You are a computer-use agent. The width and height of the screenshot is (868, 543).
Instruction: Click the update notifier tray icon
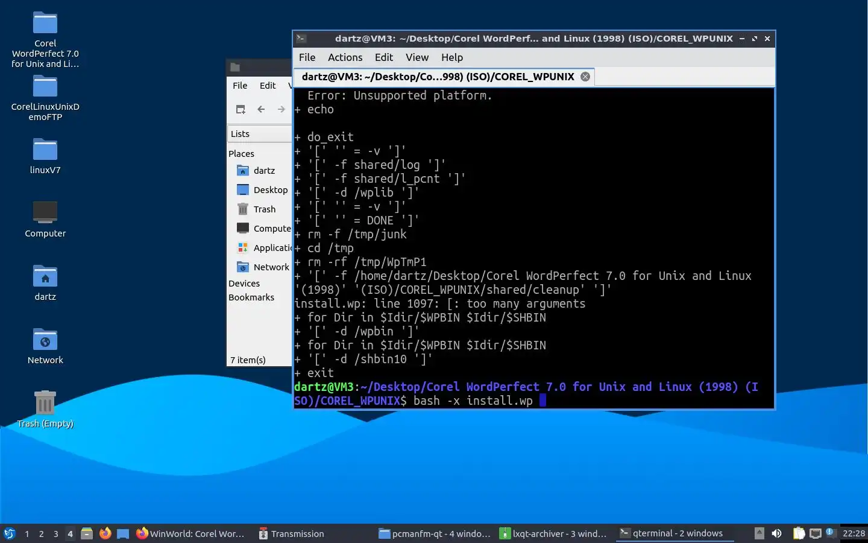click(x=830, y=532)
